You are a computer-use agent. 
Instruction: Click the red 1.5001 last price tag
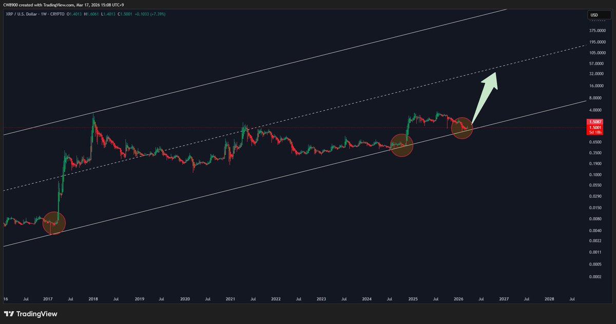(x=595, y=128)
